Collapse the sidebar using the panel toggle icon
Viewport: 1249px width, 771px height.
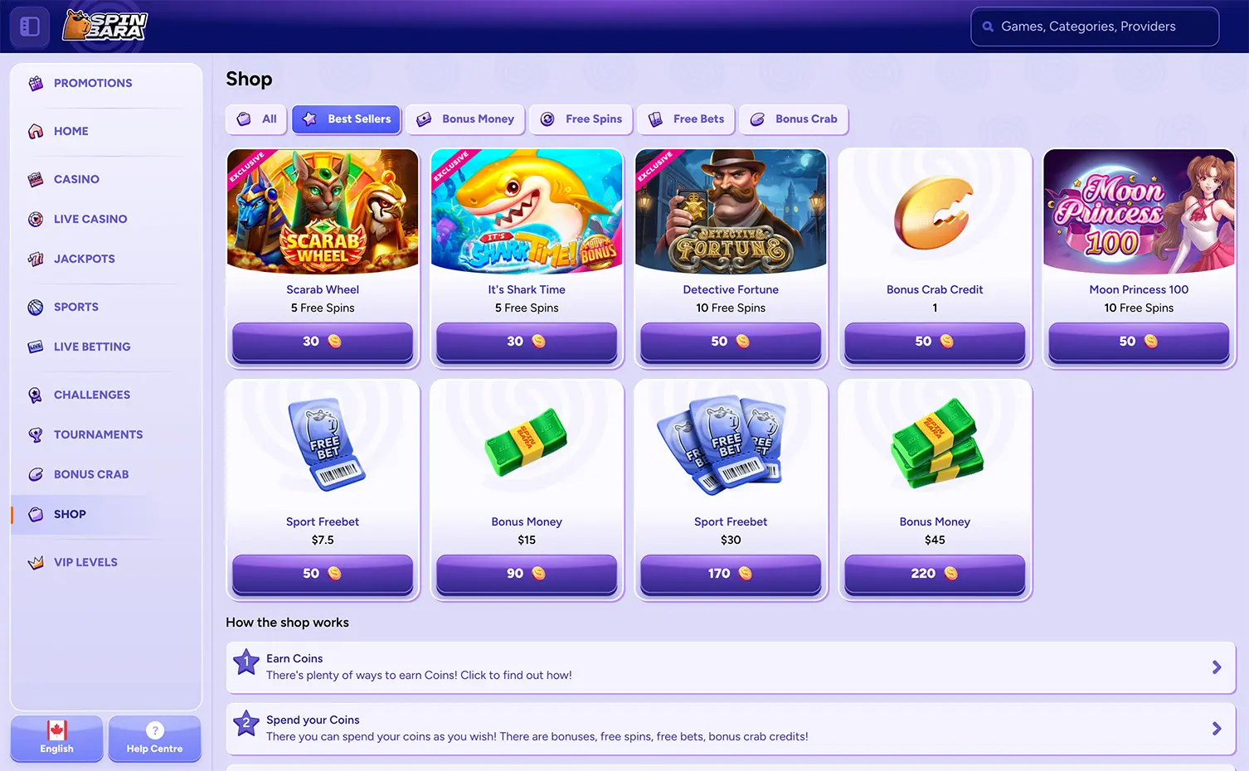[30, 27]
